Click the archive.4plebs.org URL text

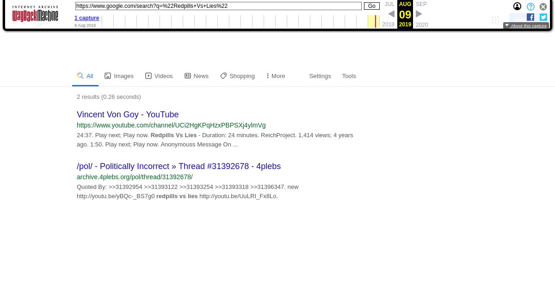[135, 177]
